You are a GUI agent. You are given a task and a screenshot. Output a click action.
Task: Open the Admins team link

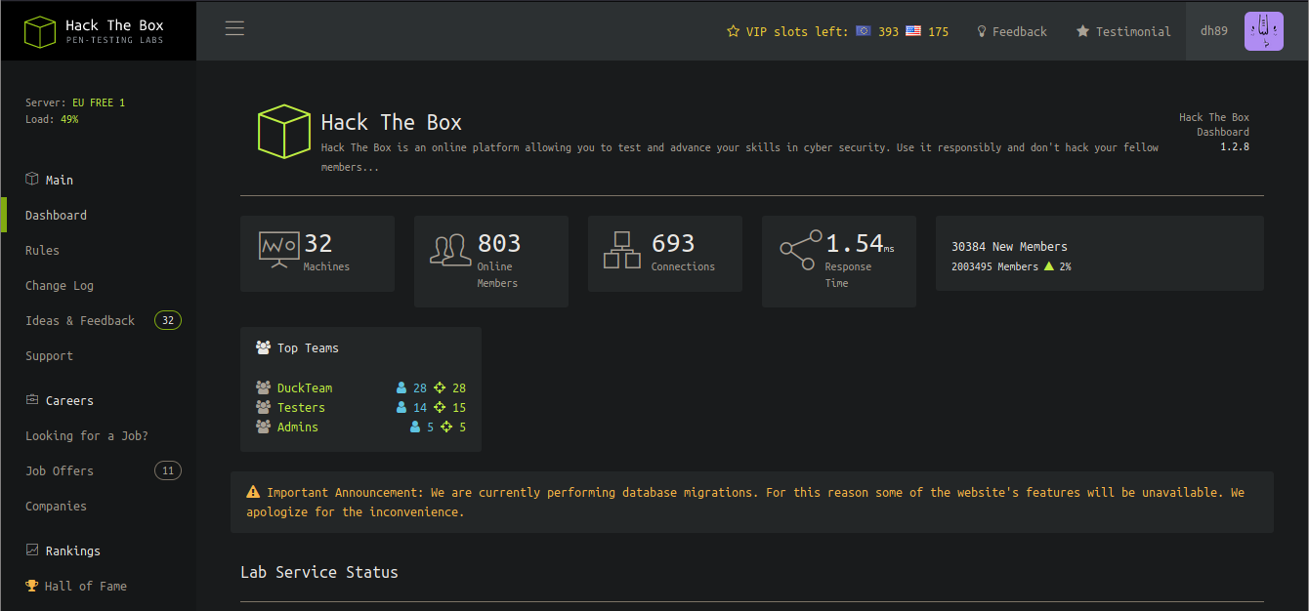[x=298, y=427]
